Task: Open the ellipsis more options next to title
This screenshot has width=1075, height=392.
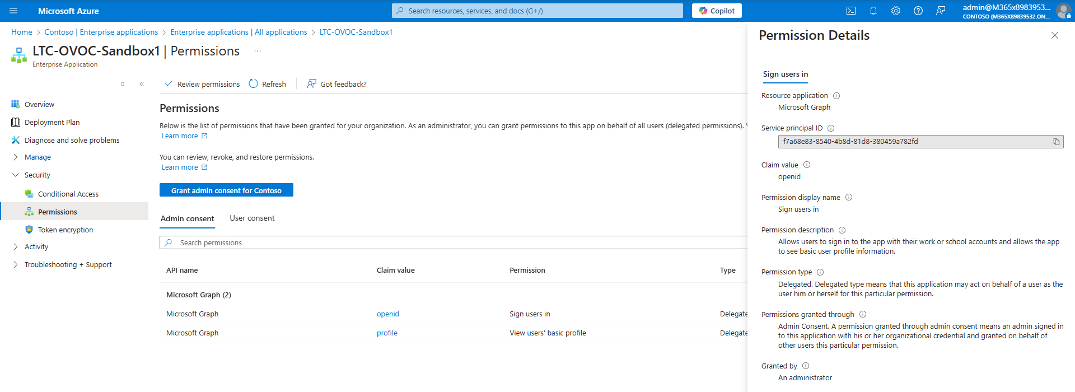Action: [x=258, y=51]
